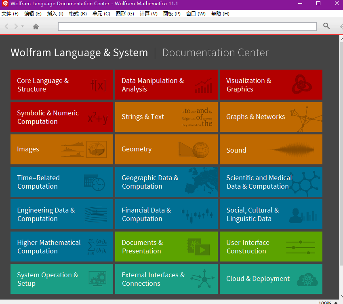Click the calendar clock icon on Time-Related tile
The image size is (343, 304).
pyautogui.click(x=94, y=182)
